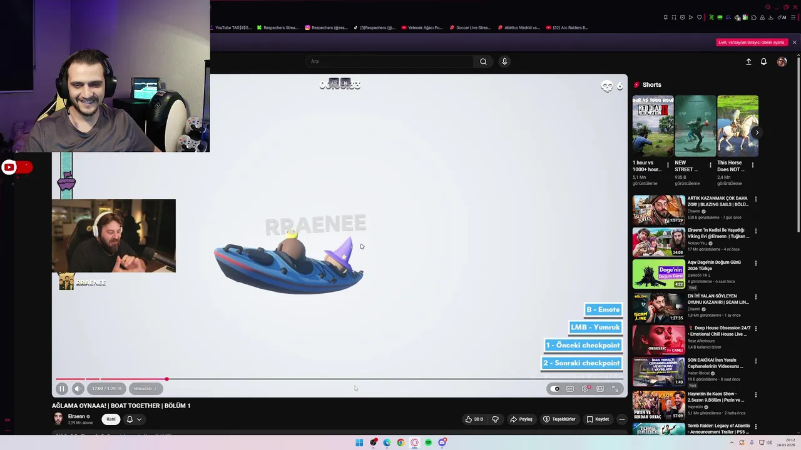Image resolution: width=801 pixels, height=450 pixels.
Task: Open the Elraenn channel link
Action: [x=76, y=416]
